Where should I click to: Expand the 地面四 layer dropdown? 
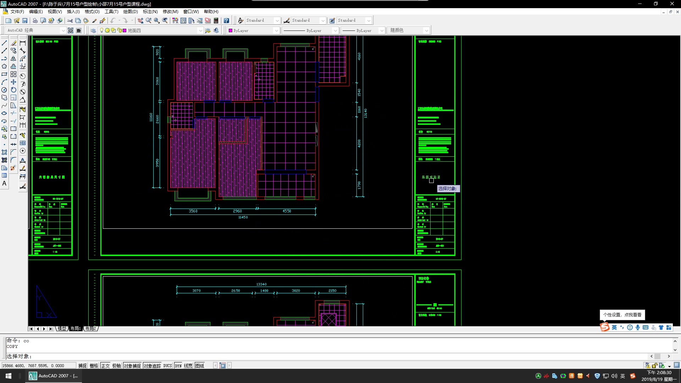(x=200, y=30)
